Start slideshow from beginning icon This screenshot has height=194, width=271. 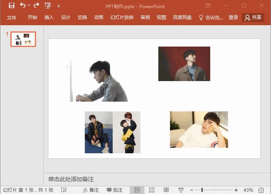tap(48, 6)
